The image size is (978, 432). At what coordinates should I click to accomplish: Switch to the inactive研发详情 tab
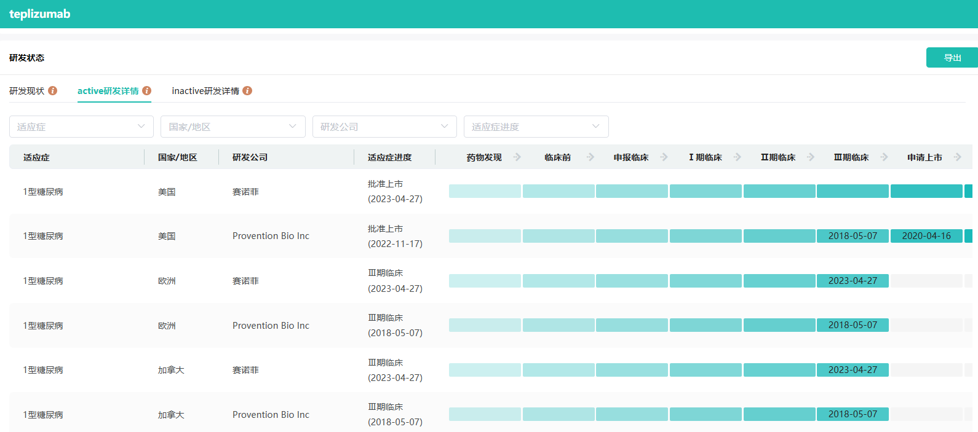205,91
